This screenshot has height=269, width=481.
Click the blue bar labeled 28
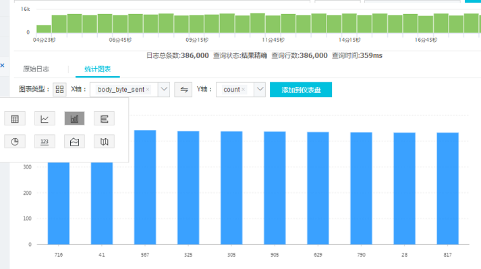point(405,189)
